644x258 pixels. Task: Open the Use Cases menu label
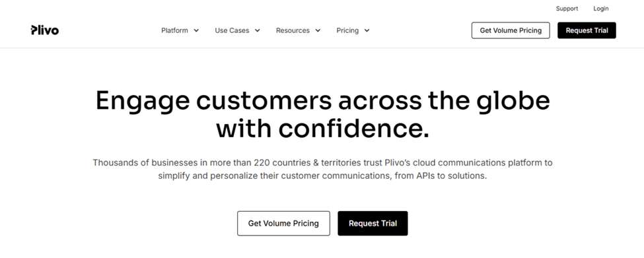(x=232, y=30)
